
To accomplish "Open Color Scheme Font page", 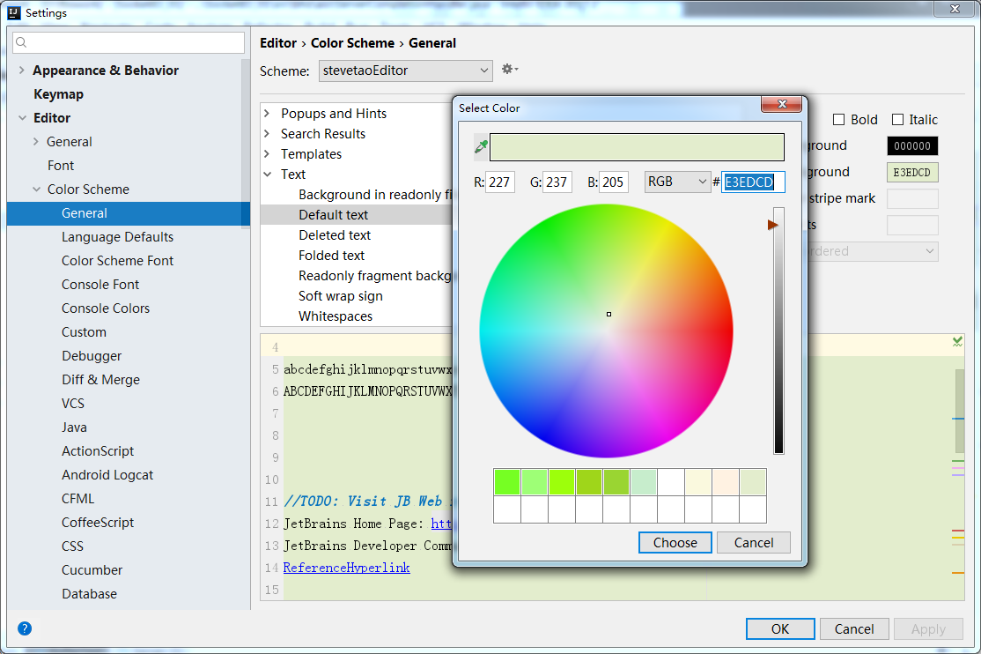I will click(x=118, y=261).
